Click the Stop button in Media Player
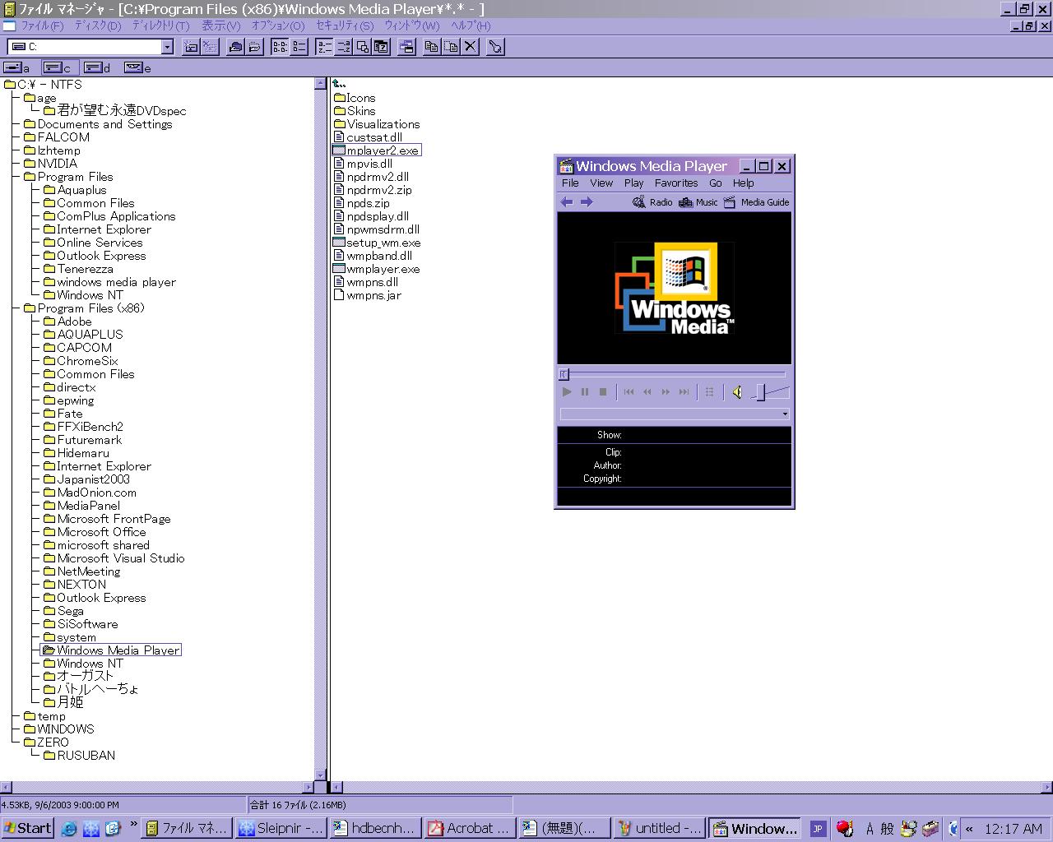The image size is (1053, 842). (x=603, y=392)
